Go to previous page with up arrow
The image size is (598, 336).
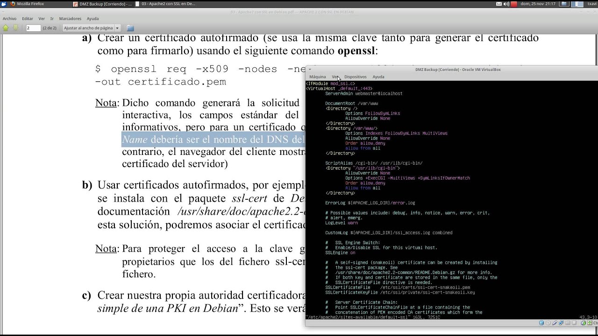[6, 28]
